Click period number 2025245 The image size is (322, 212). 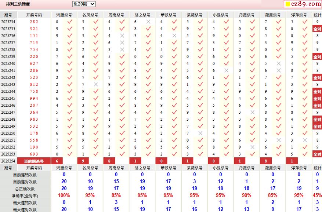(x=8, y=98)
